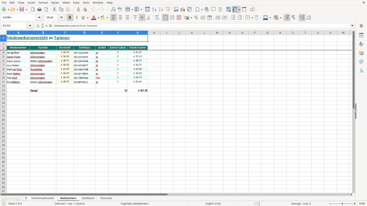The width and height of the screenshot is (367, 206).
Task: Toggle Center Vertically alignment
Action: tap(142, 18)
